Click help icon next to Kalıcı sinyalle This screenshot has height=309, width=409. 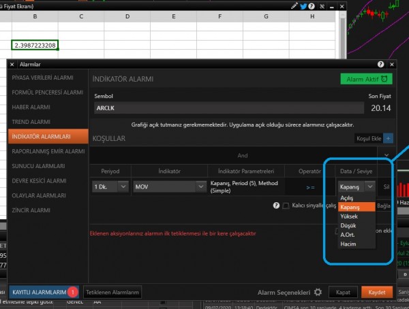pyautogui.click(x=277, y=205)
